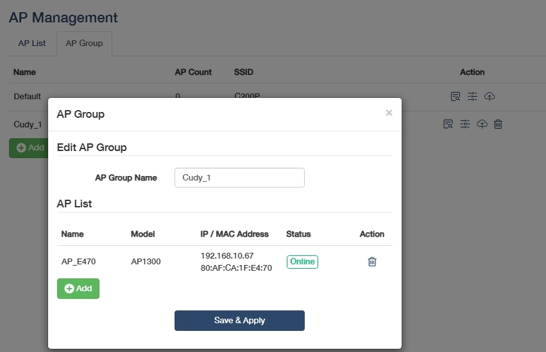Open settings sliders icon for Default group
The height and width of the screenshot is (352, 546).
(x=472, y=97)
